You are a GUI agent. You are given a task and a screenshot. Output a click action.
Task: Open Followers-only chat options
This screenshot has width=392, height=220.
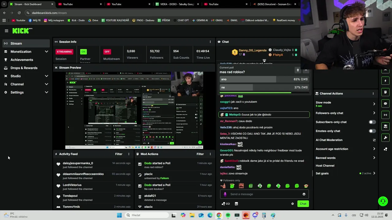(x=345, y=113)
